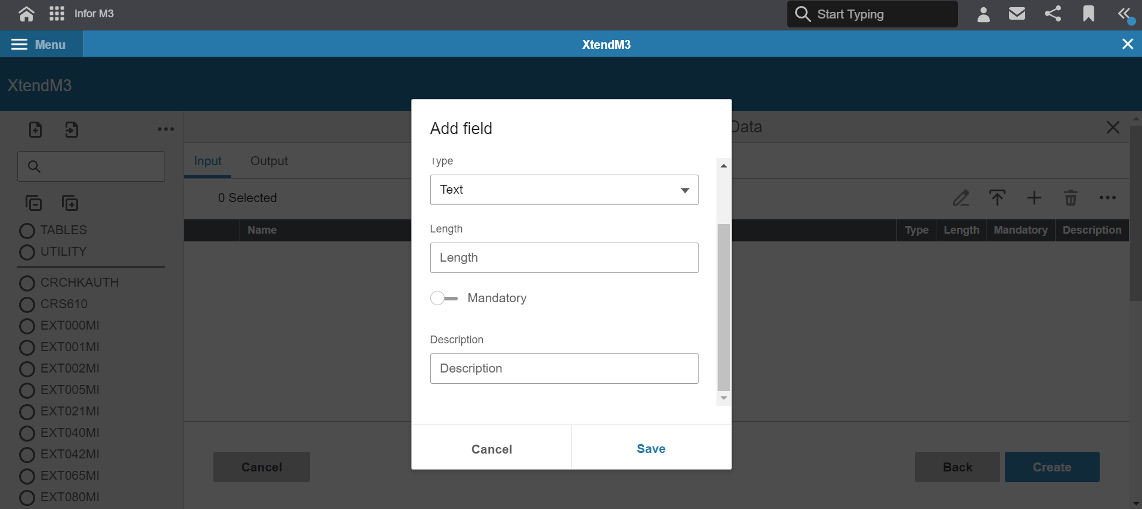Image resolution: width=1142 pixels, height=509 pixels.
Task: Open the user profile icon
Action: [x=983, y=14]
